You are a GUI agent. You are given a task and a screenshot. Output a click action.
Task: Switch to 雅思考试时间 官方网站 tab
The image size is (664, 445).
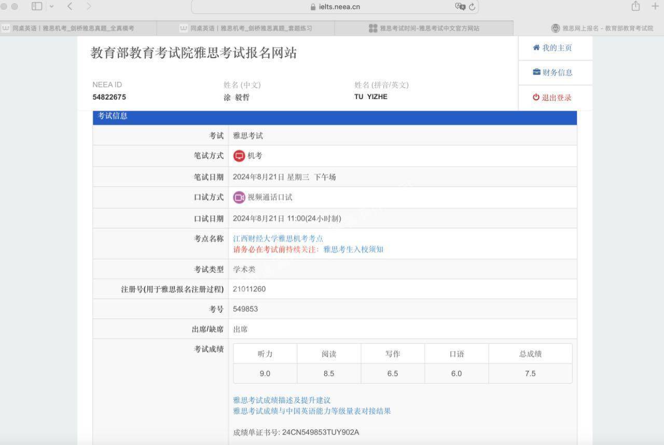coord(424,28)
